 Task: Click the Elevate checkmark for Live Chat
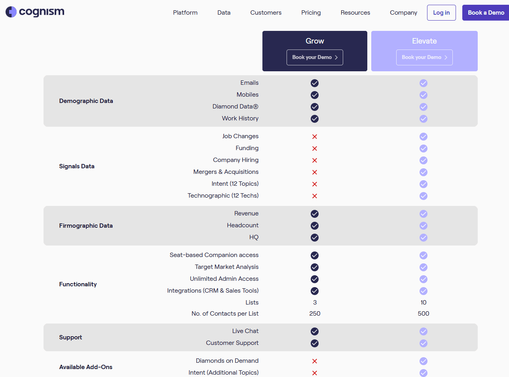424,331
